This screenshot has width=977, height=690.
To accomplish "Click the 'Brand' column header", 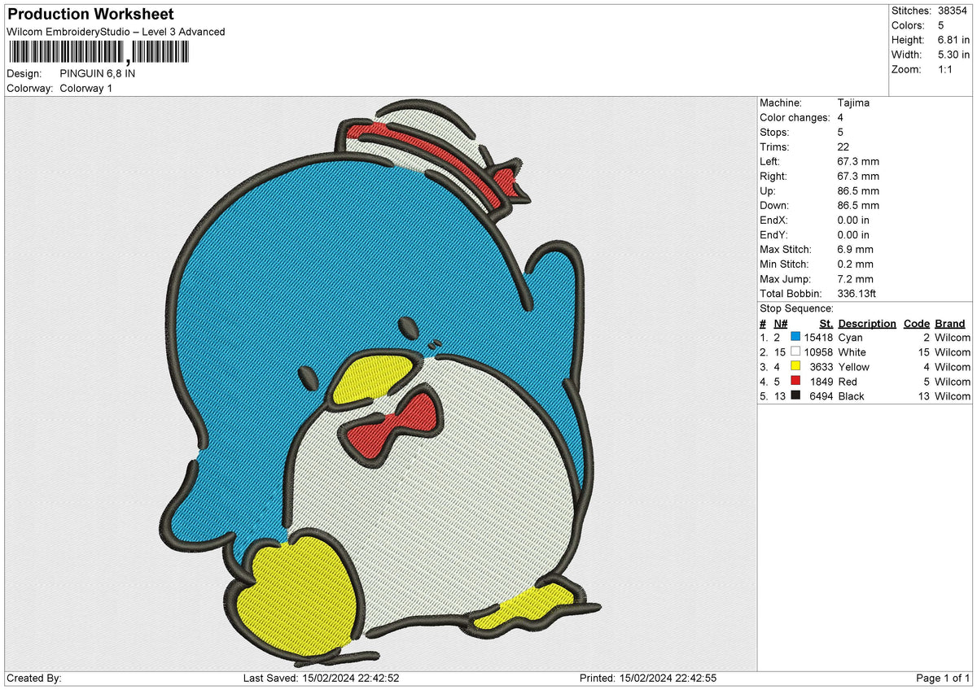I will tap(949, 323).
